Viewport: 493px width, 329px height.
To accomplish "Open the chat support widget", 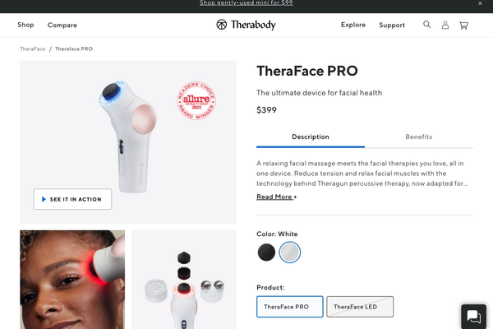I will point(474,317).
